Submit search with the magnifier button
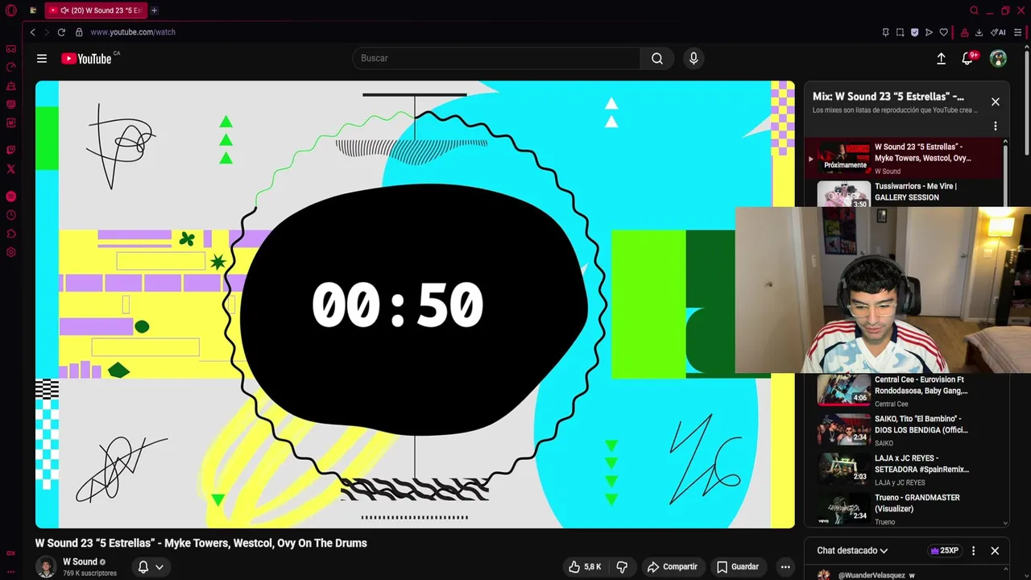1031x580 pixels. [x=657, y=58]
